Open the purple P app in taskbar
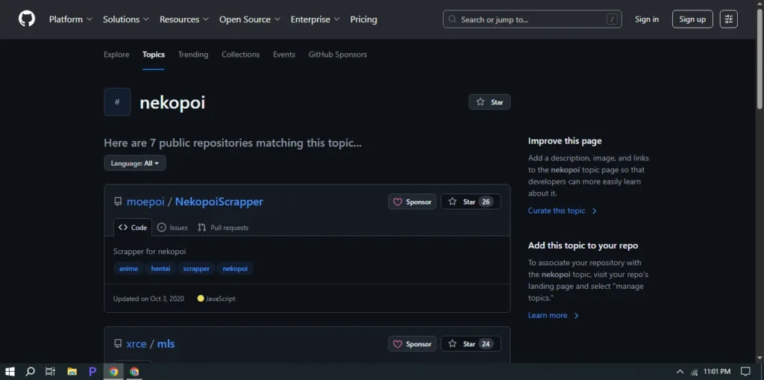This screenshot has height=380, width=764. pos(93,371)
